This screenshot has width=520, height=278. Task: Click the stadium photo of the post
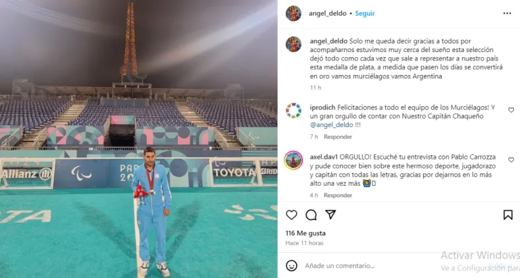(139, 139)
